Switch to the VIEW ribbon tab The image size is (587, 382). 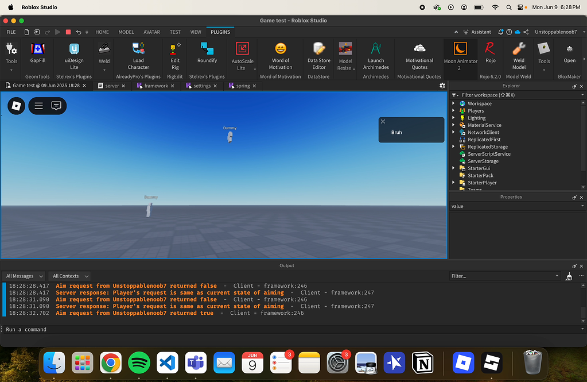click(x=196, y=32)
